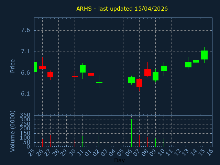Screen dimensions: 220x165
Task: Click the Day x-axis title
Action: [119, 160]
